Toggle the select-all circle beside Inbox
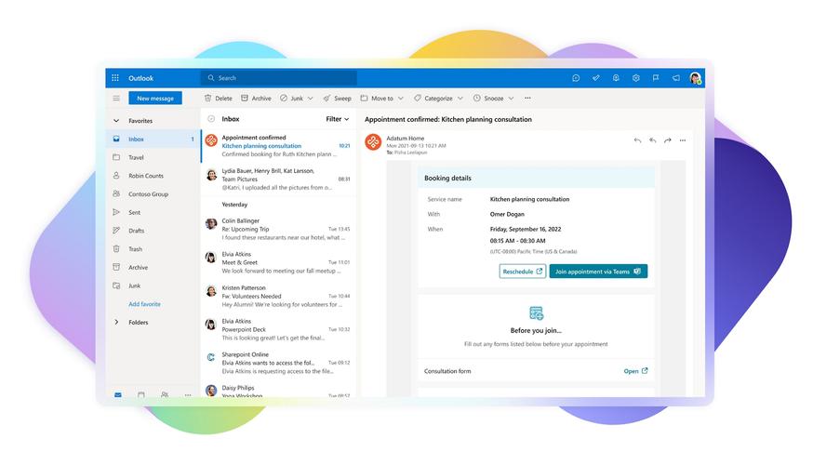The width and height of the screenshot is (813, 465). pos(211,119)
